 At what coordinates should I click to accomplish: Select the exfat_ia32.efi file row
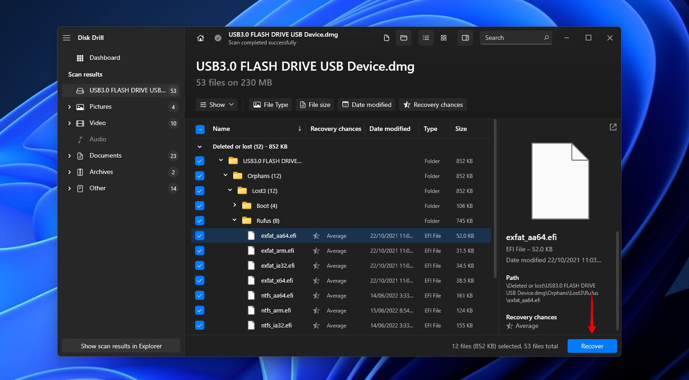pyautogui.click(x=341, y=266)
